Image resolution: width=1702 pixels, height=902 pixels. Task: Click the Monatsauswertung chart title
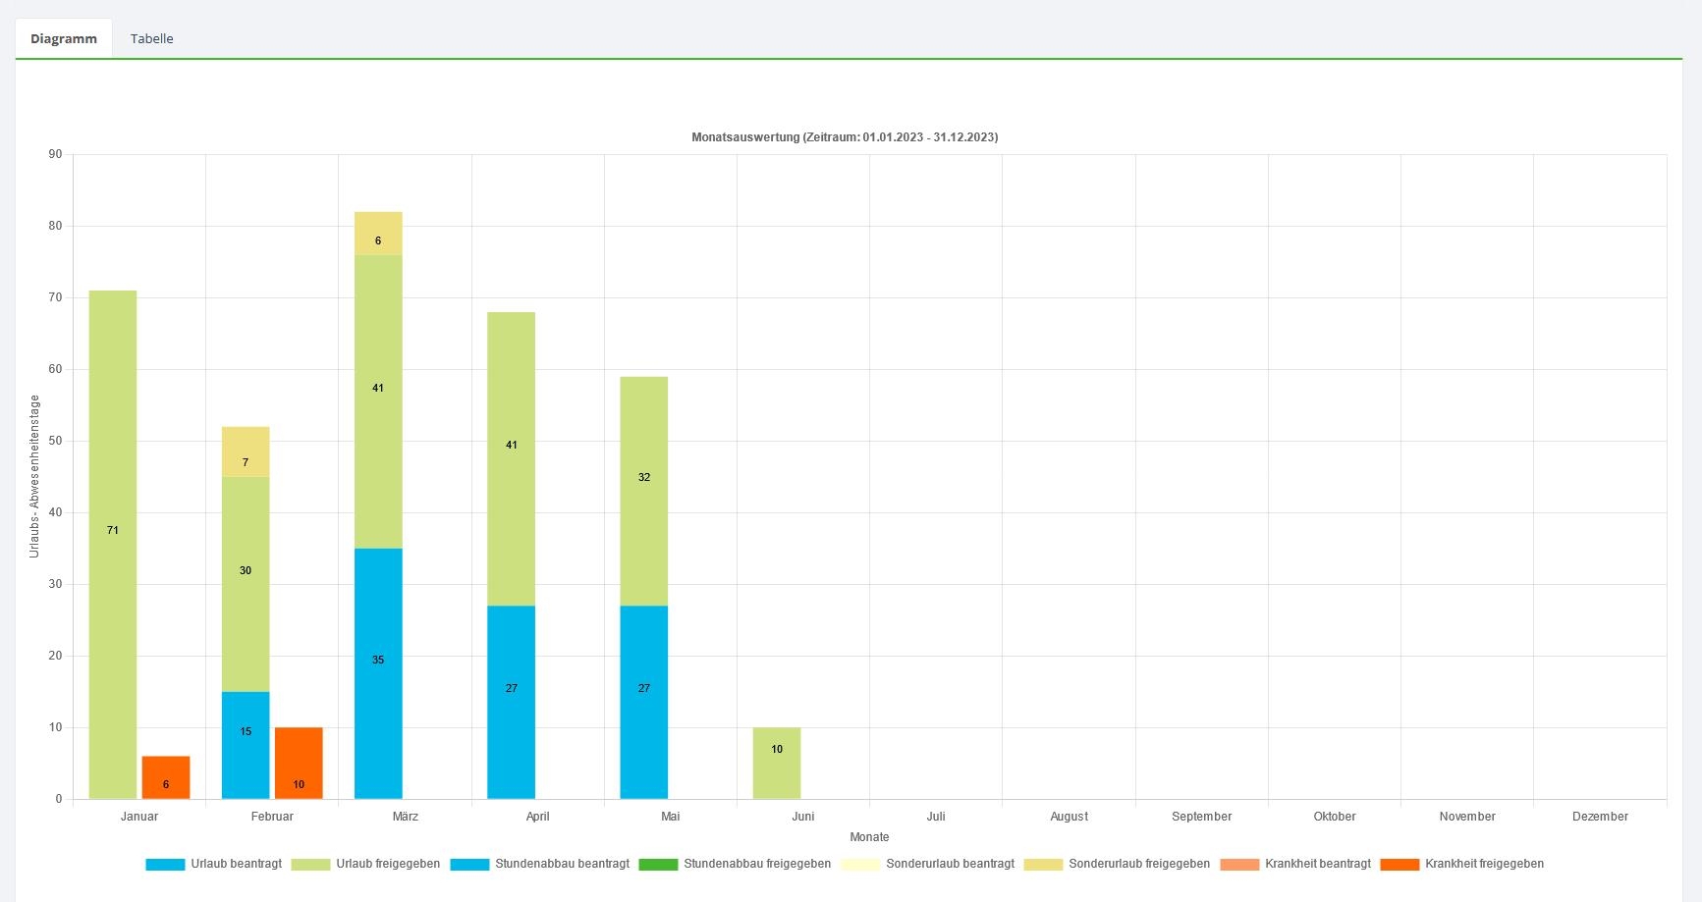pos(845,137)
